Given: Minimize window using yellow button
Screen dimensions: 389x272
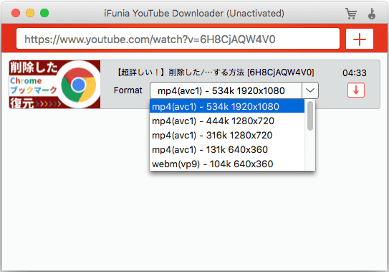Looking at the screenshot, I should pos(30,13).
